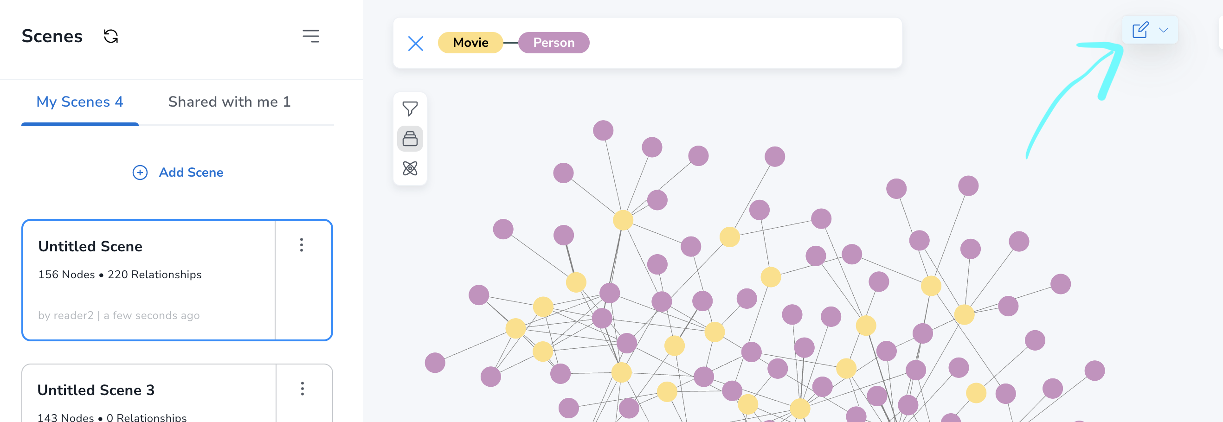1223x422 pixels.
Task: Open the filter tool on the canvas
Action: (x=410, y=108)
